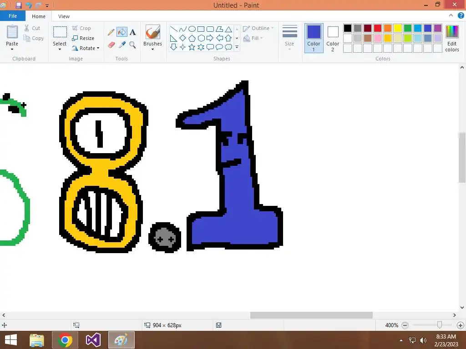Choose the Cloud callout shape
Image resolution: width=466 pixels, height=349 pixels.
pos(228,47)
